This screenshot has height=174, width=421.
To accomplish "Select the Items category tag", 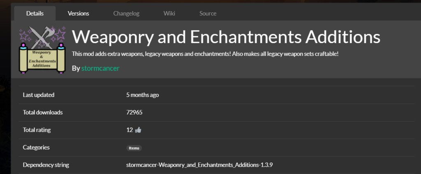I will click(134, 148).
